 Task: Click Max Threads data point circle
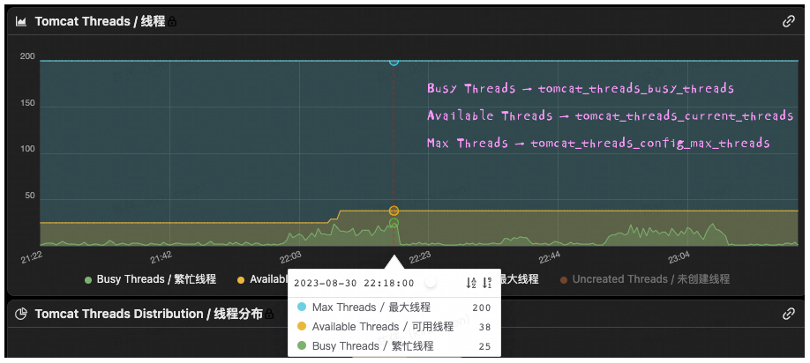pyautogui.click(x=394, y=61)
